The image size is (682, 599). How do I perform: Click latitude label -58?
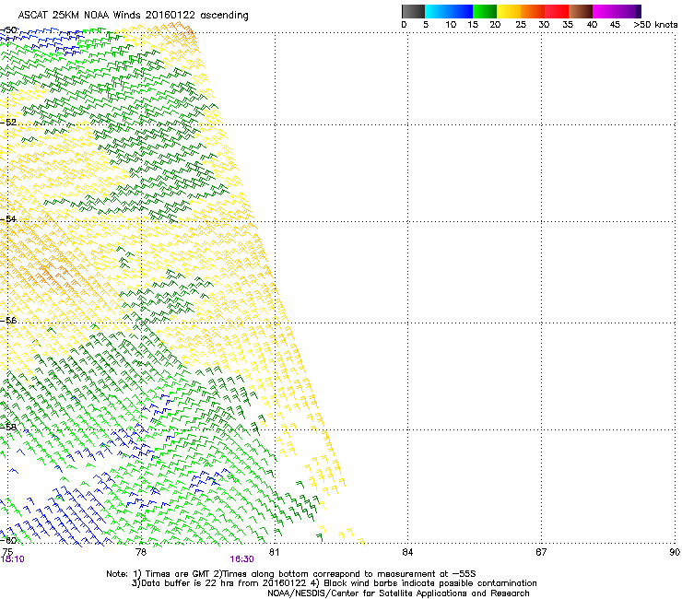[8, 427]
